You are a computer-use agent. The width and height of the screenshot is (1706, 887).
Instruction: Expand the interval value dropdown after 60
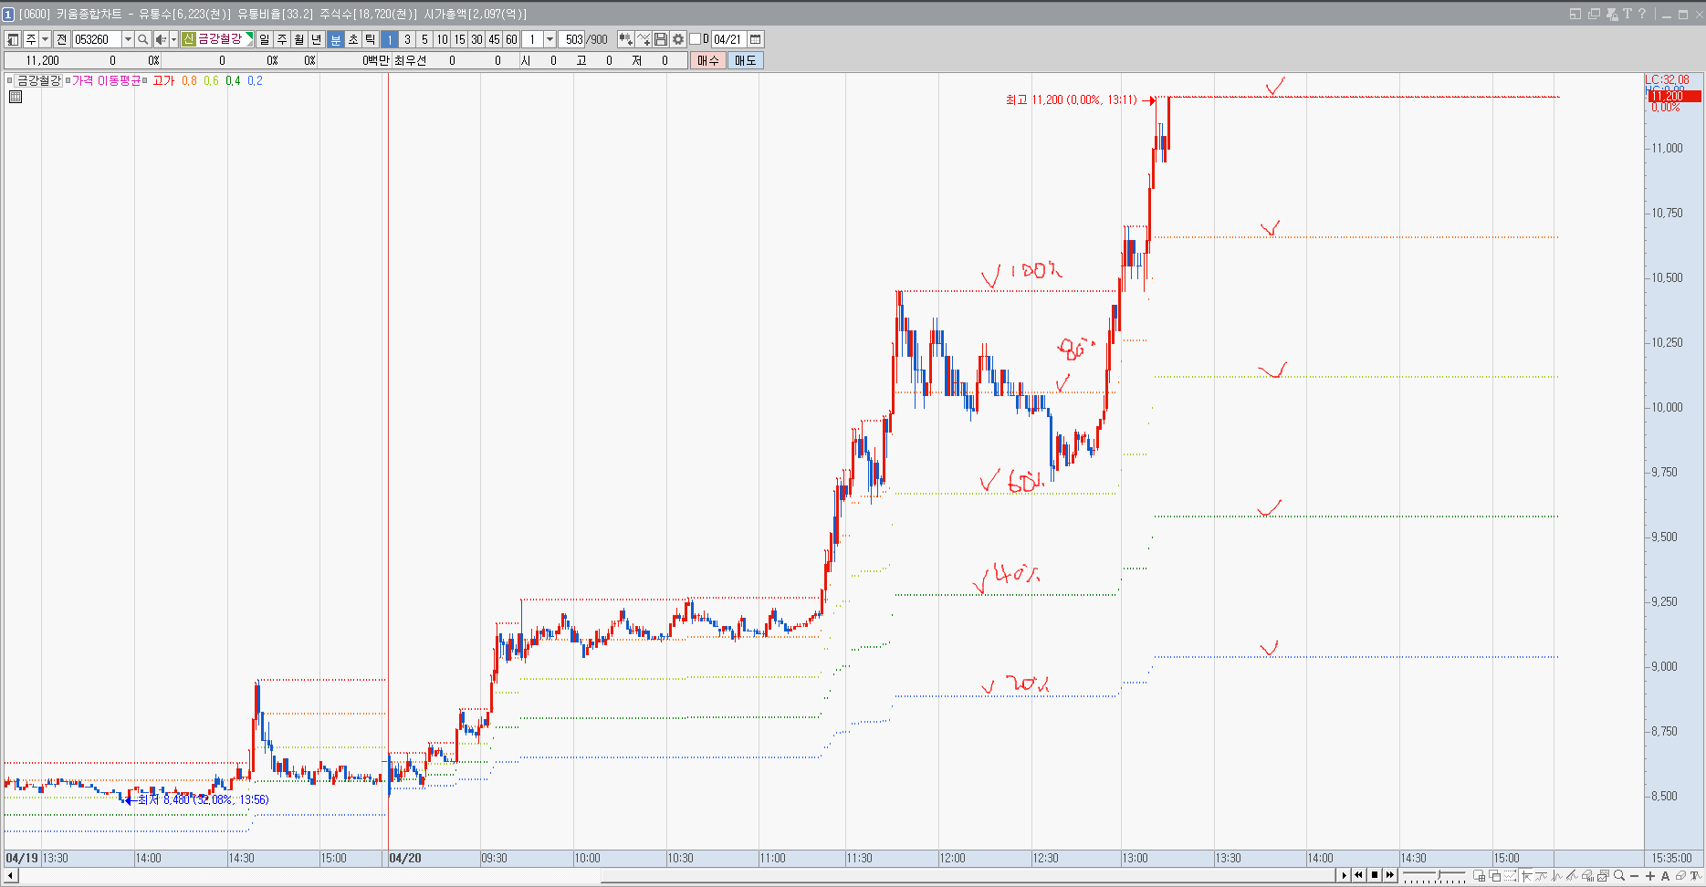[x=549, y=39]
